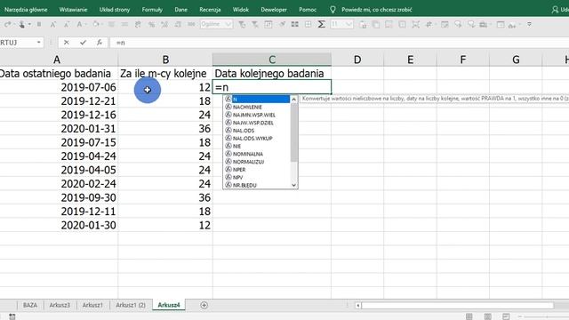
Task: Open the Customize Quick Access Toolbar arrow
Action: [530, 24]
